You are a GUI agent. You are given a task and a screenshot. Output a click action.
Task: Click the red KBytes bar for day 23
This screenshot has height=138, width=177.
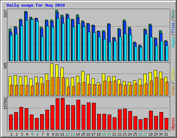coord(125,119)
